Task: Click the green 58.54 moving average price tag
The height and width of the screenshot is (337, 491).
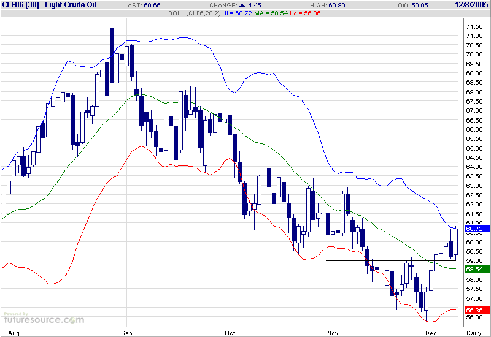Action: [x=476, y=270]
